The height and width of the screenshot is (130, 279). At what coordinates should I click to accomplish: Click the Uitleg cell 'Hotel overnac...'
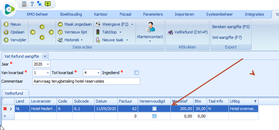243,109
